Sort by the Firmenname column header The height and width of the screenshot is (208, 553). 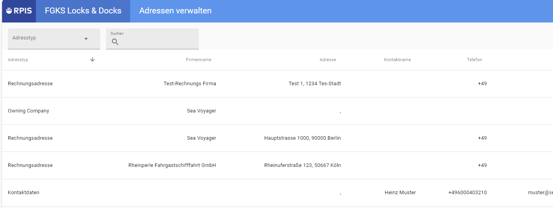tap(198, 60)
